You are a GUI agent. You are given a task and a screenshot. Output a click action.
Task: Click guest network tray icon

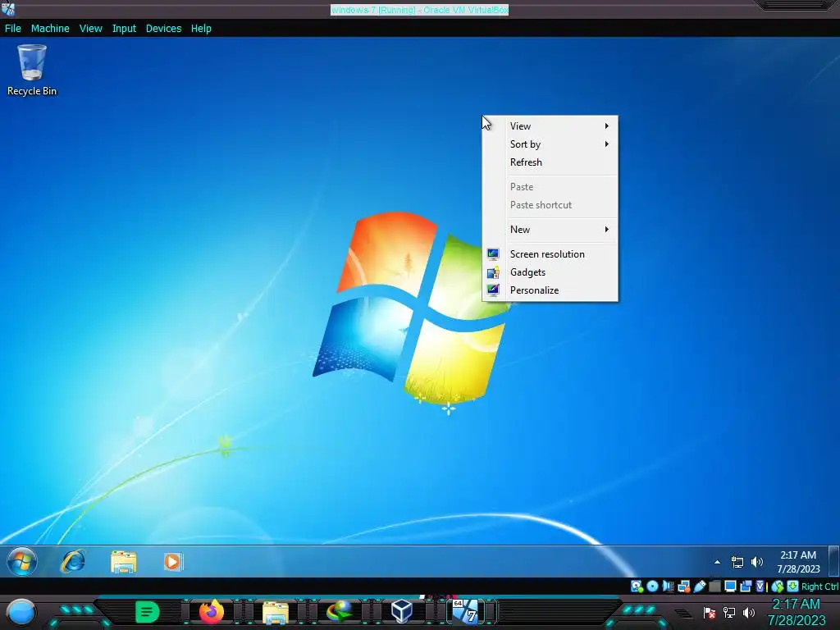(737, 562)
